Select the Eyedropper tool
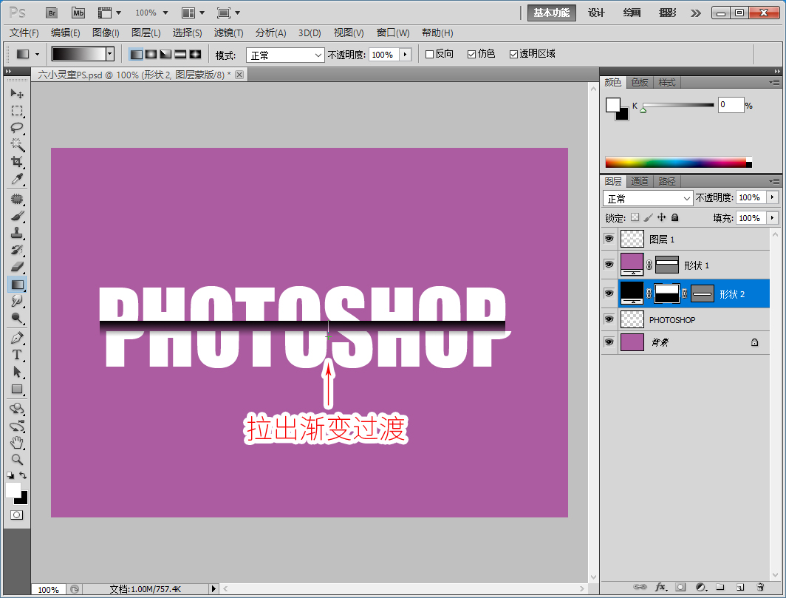 (x=17, y=179)
